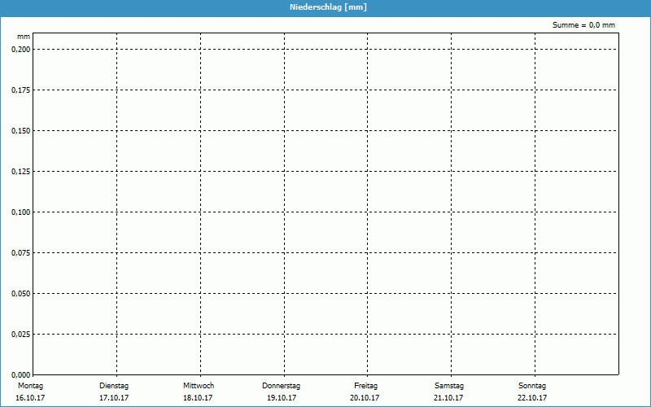The height and width of the screenshot is (407, 651).
Task: Click the 16.10.17 date label
Action: coord(30,398)
